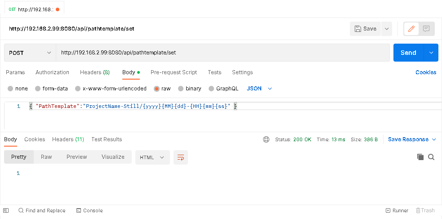Click the wrap lines icon in response
The width and height of the screenshot is (442, 219).
(181, 157)
